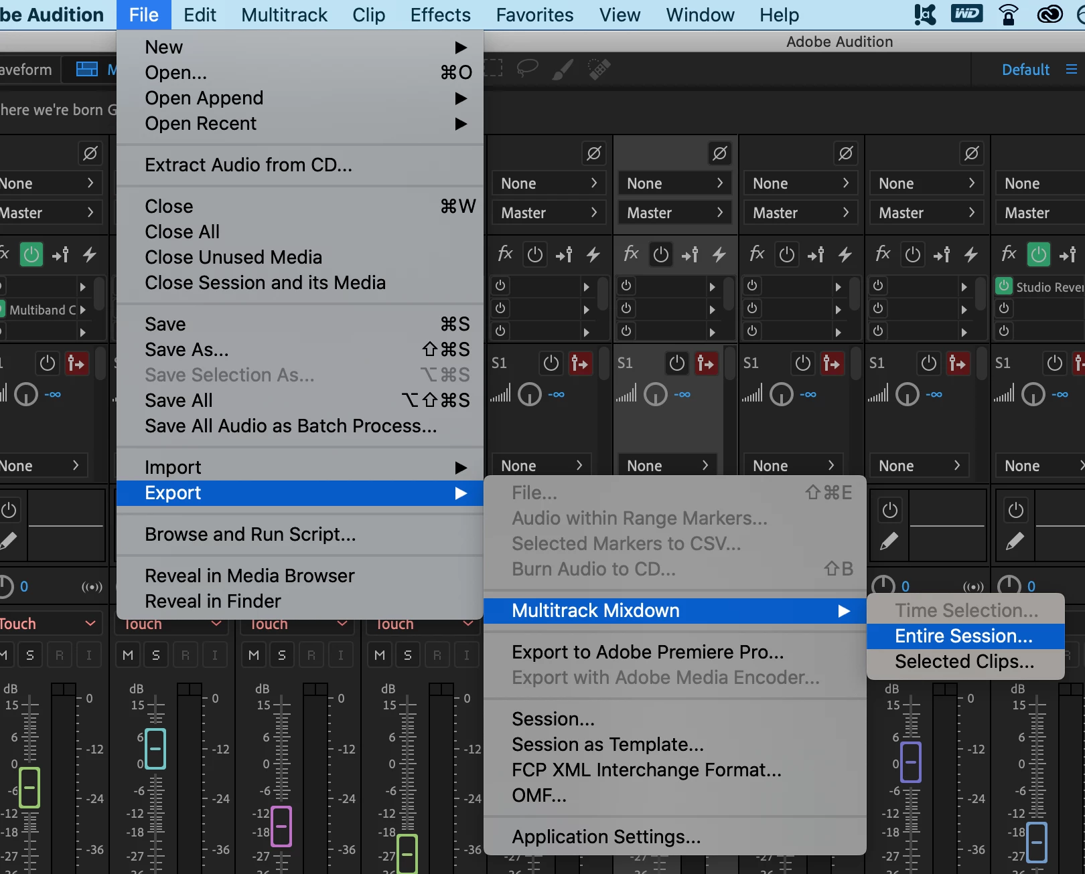Select the Lasso Selection tool

click(x=528, y=68)
